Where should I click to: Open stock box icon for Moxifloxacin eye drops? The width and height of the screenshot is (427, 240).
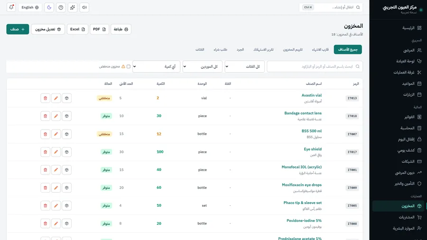click(66, 188)
